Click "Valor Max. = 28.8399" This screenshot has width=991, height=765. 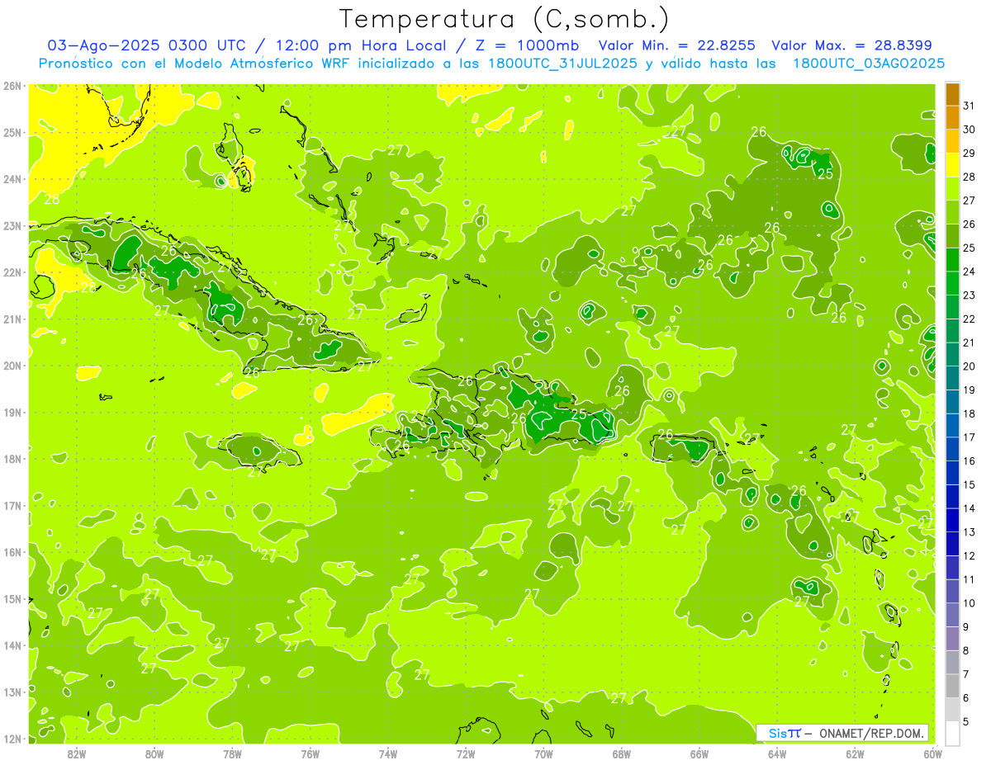click(851, 45)
